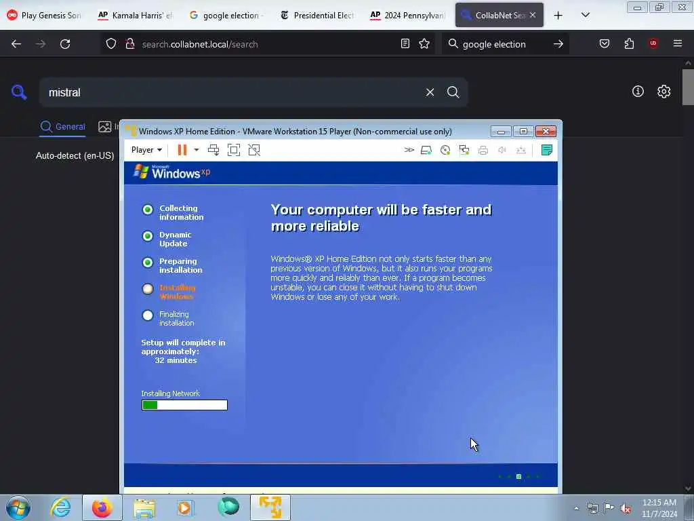Enter VMware full screen mode
Image resolution: width=694 pixels, height=521 pixels.
tap(234, 150)
